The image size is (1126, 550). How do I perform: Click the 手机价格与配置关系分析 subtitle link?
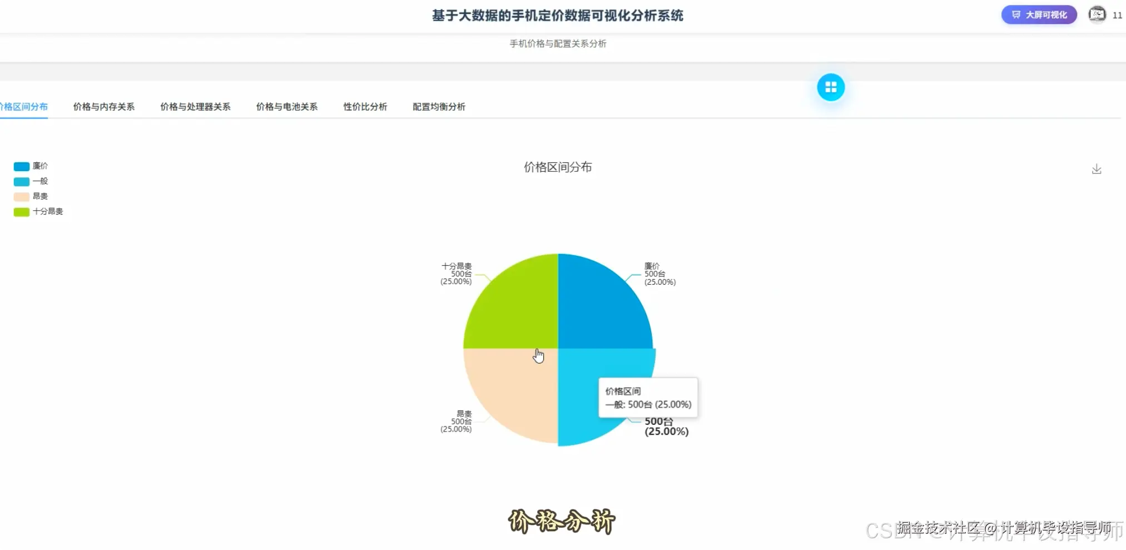point(558,43)
